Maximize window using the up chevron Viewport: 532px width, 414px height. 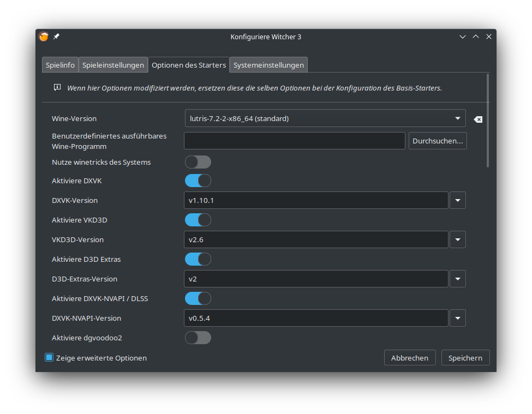pyautogui.click(x=476, y=37)
